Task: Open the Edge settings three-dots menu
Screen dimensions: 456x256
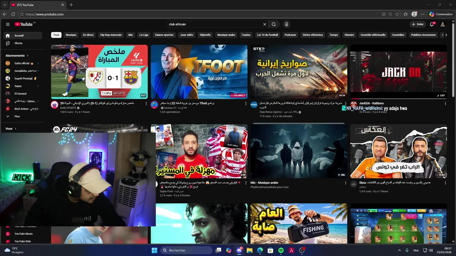Action: (423, 14)
